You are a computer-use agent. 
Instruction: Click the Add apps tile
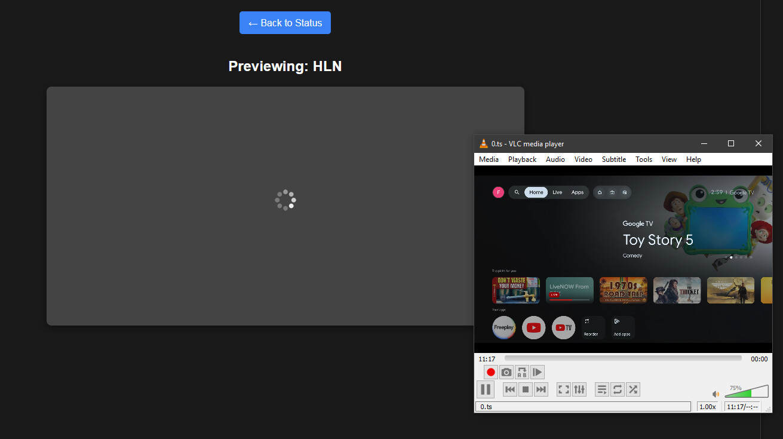[x=622, y=328]
